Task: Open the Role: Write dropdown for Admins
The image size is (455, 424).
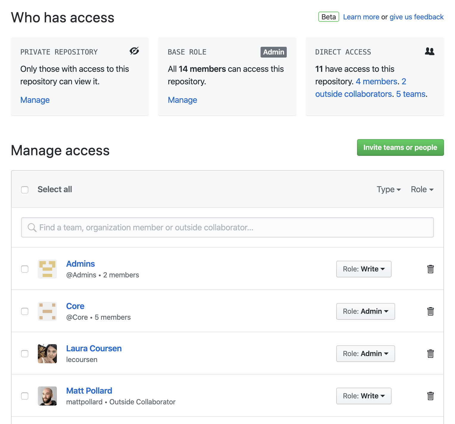Action: click(364, 269)
